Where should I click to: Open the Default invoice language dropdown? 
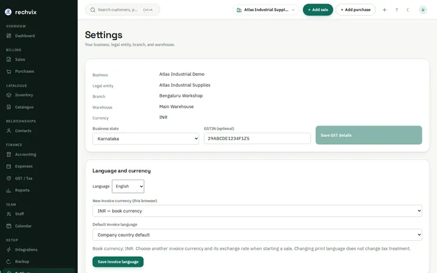click(257, 235)
